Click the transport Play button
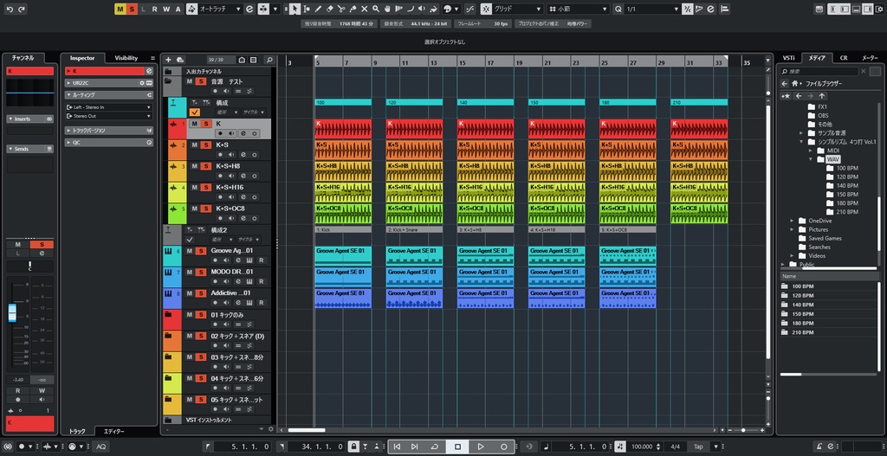This screenshot has width=887, height=456. click(481, 446)
